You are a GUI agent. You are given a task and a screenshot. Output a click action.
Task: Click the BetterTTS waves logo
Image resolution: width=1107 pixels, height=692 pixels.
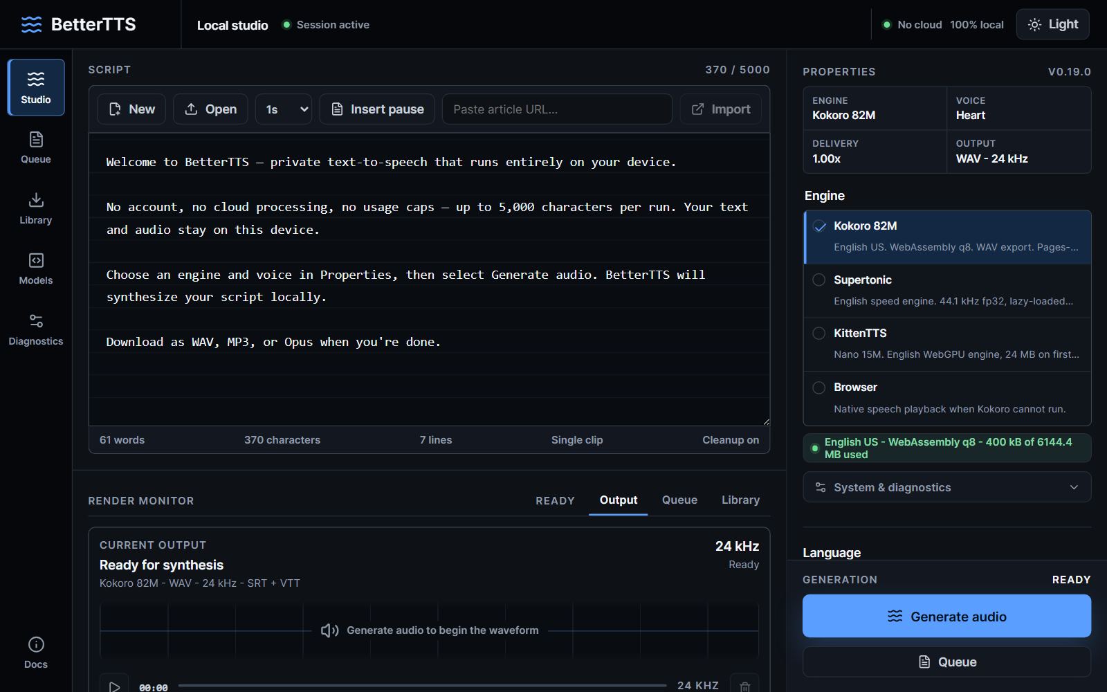pyautogui.click(x=31, y=25)
